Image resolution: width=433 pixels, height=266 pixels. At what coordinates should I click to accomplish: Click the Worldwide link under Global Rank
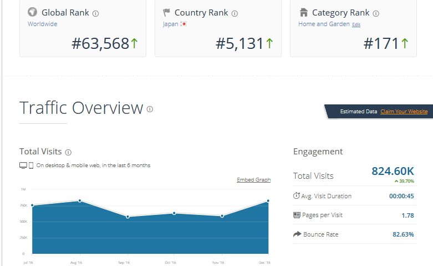coord(42,24)
